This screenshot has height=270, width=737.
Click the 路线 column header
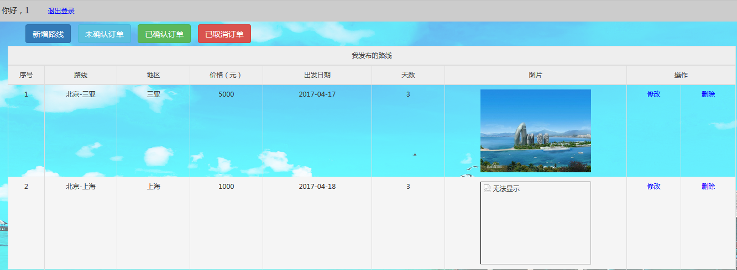81,75
